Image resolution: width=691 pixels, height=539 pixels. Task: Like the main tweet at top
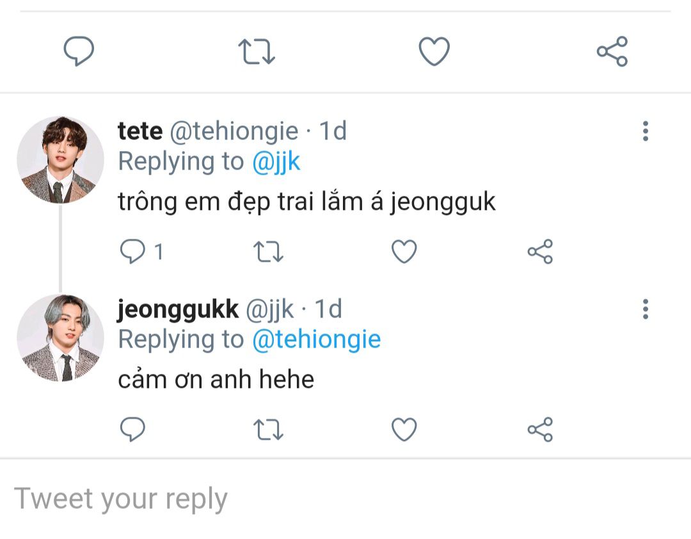[x=434, y=52]
